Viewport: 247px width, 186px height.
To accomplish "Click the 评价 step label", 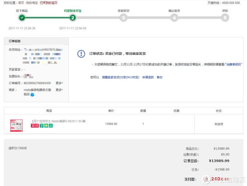I will [225, 11].
